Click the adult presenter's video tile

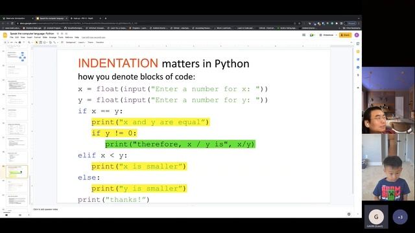pos(388,100)
